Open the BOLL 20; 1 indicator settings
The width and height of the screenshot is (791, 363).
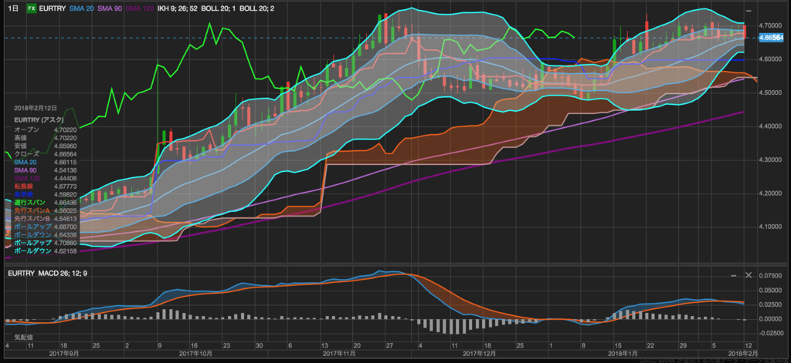click(220, 8)
